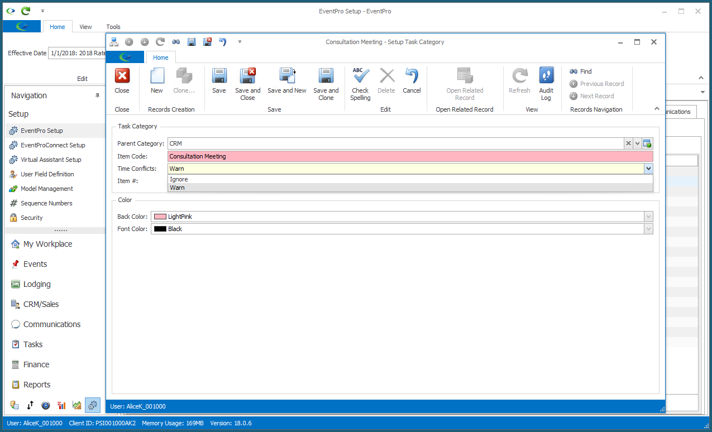Select Ignore from Time Conflicts list

[x=410, y=179]
